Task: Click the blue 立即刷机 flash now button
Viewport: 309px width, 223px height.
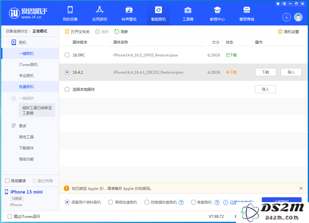Action: [282, 200]
